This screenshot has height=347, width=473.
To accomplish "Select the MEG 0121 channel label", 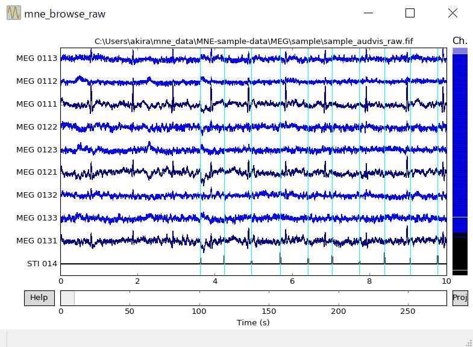I will tap(37, 172).
